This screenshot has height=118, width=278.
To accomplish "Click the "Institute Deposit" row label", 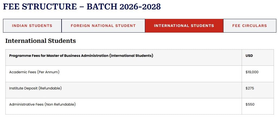I will click(23, 88).
